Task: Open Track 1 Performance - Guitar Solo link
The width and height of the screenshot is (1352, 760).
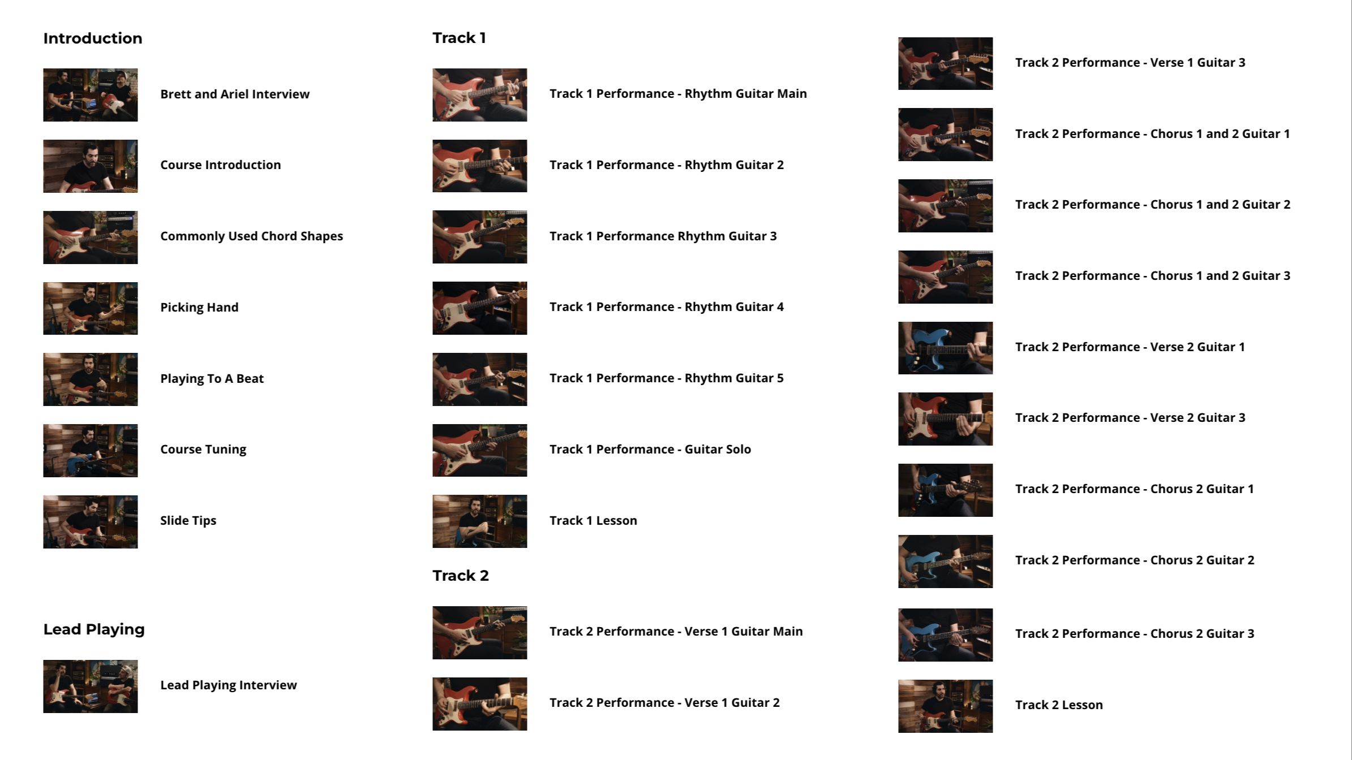Action: pos(650,450)
